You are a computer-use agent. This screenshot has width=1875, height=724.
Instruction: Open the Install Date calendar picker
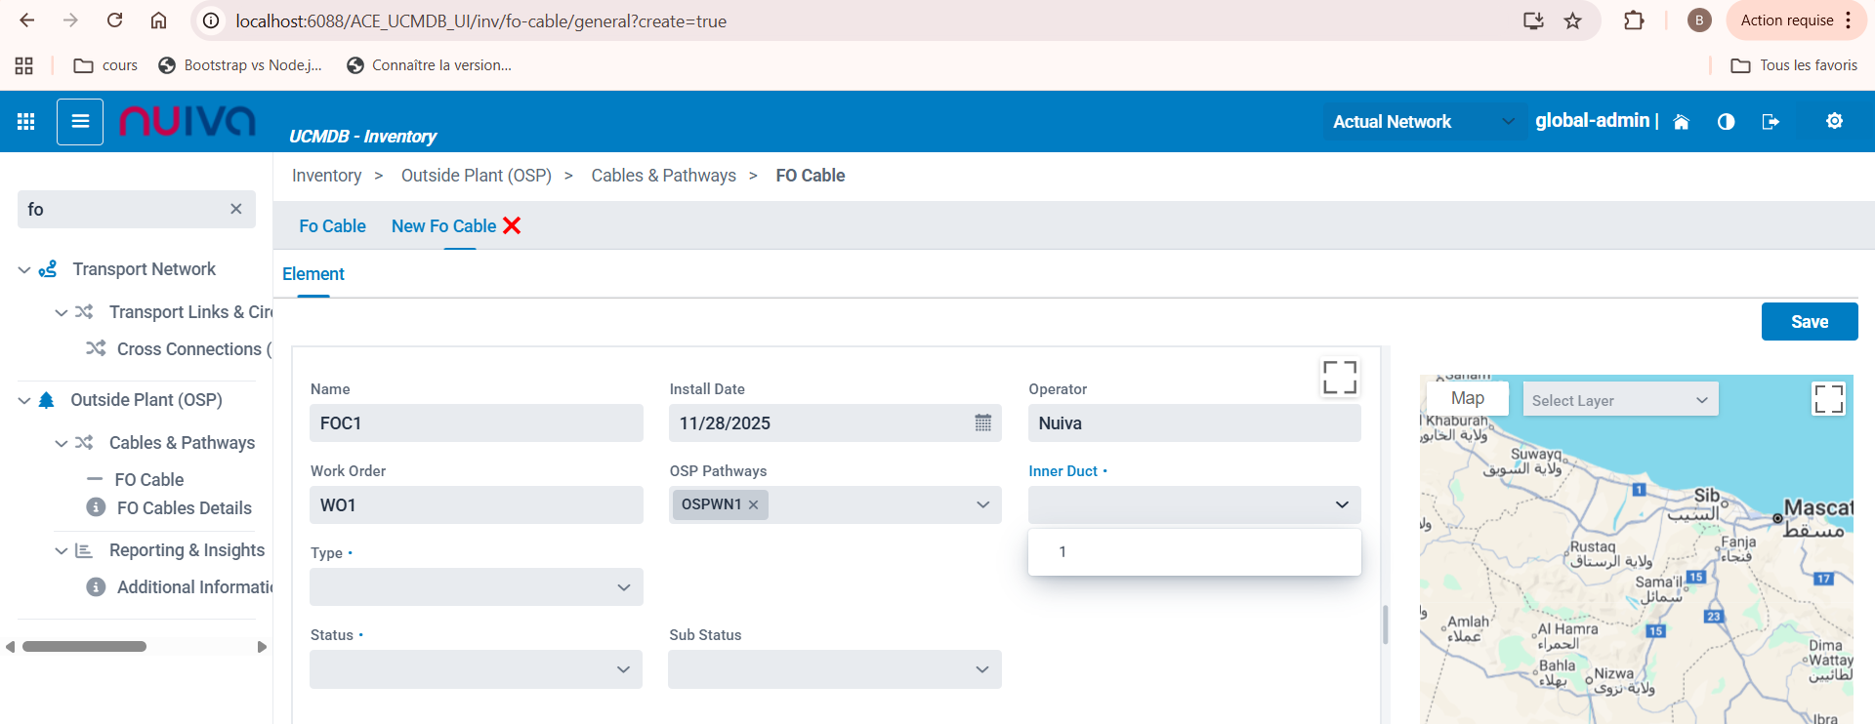click(x=982, y=422)
